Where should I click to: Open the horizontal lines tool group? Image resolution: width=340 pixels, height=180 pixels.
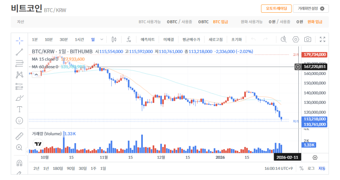19,64
